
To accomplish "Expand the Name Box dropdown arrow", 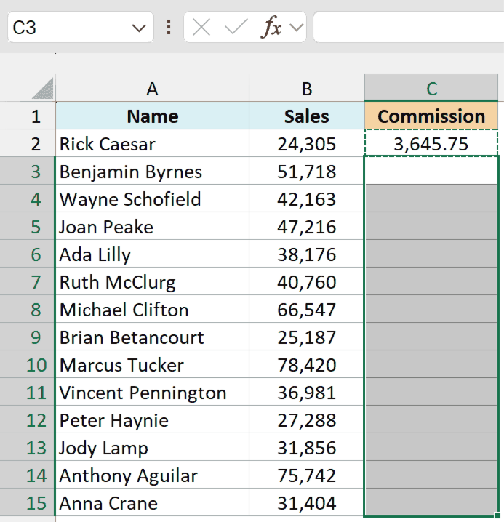I will pyautogui.click(x=139, y=28).
